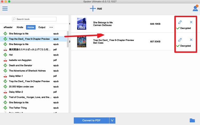Open the hamburger menu icon
The width and height of the screenshot is (200, 125).
click(5, 9)
